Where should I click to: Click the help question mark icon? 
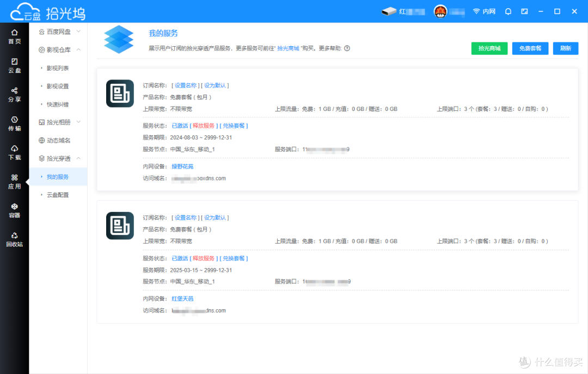pos(347,48)
